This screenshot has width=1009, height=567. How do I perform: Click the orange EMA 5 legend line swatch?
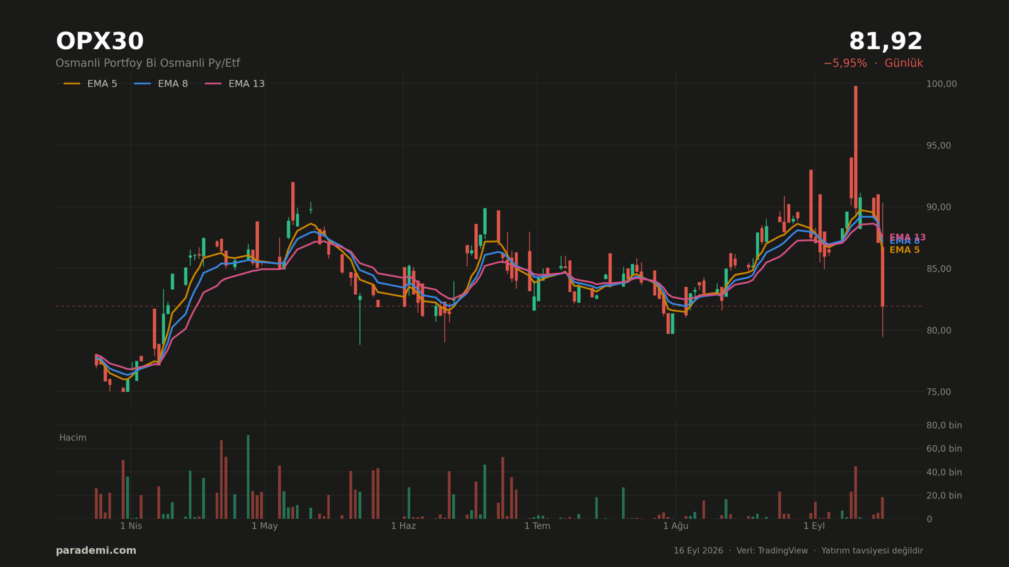pos(72,84)
